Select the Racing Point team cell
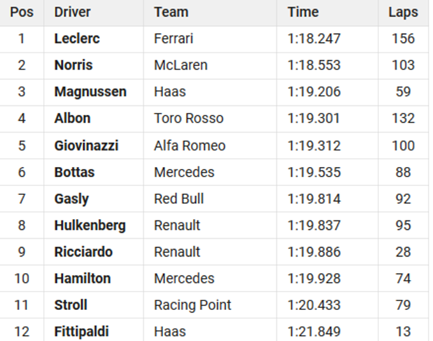The image size is (433, 341). 192,305
